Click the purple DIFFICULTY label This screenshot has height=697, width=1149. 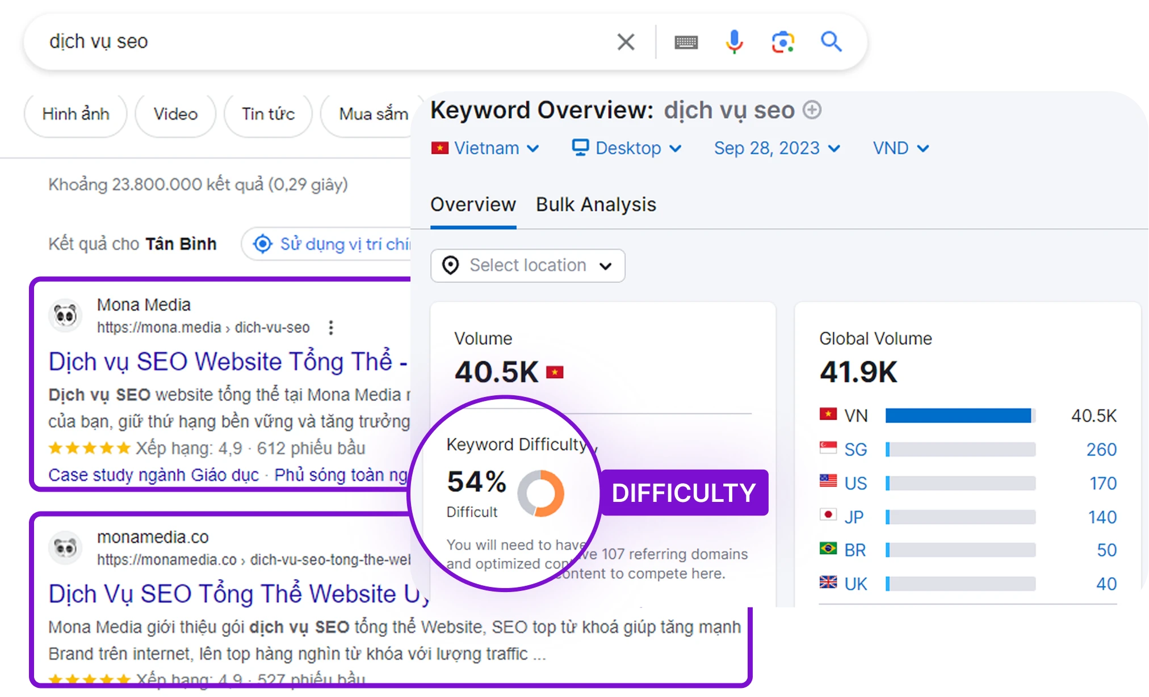click(684, 493)
